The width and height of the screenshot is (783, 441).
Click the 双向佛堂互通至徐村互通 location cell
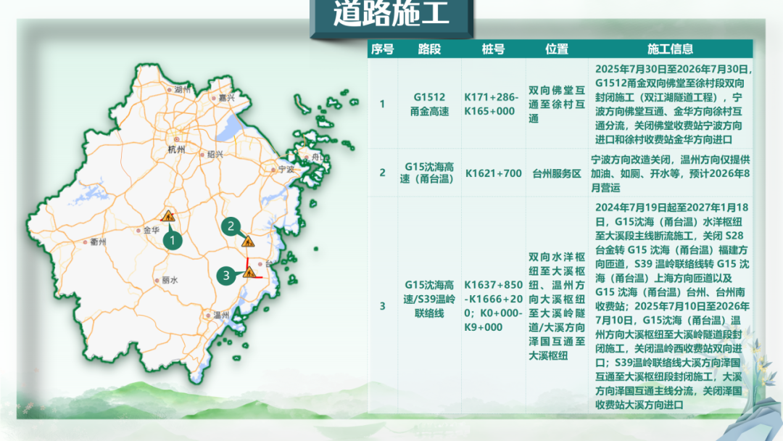557,104
